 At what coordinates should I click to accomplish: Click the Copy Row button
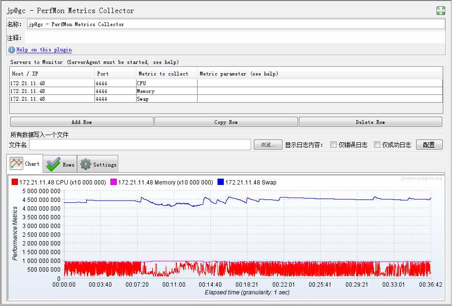pos(226,122)
